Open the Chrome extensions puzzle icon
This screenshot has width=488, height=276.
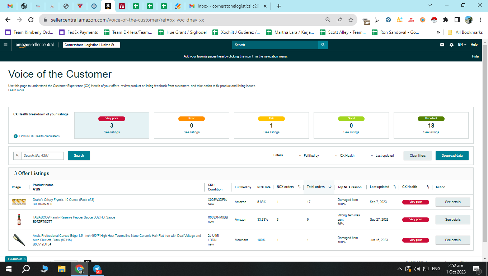point(446,20)
